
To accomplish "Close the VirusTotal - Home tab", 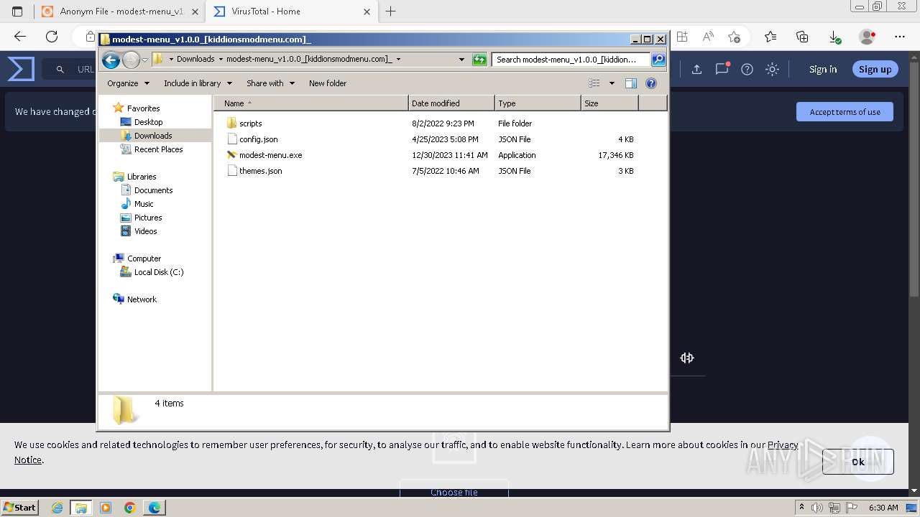I will pyautogui.click(x=367, y=11).
